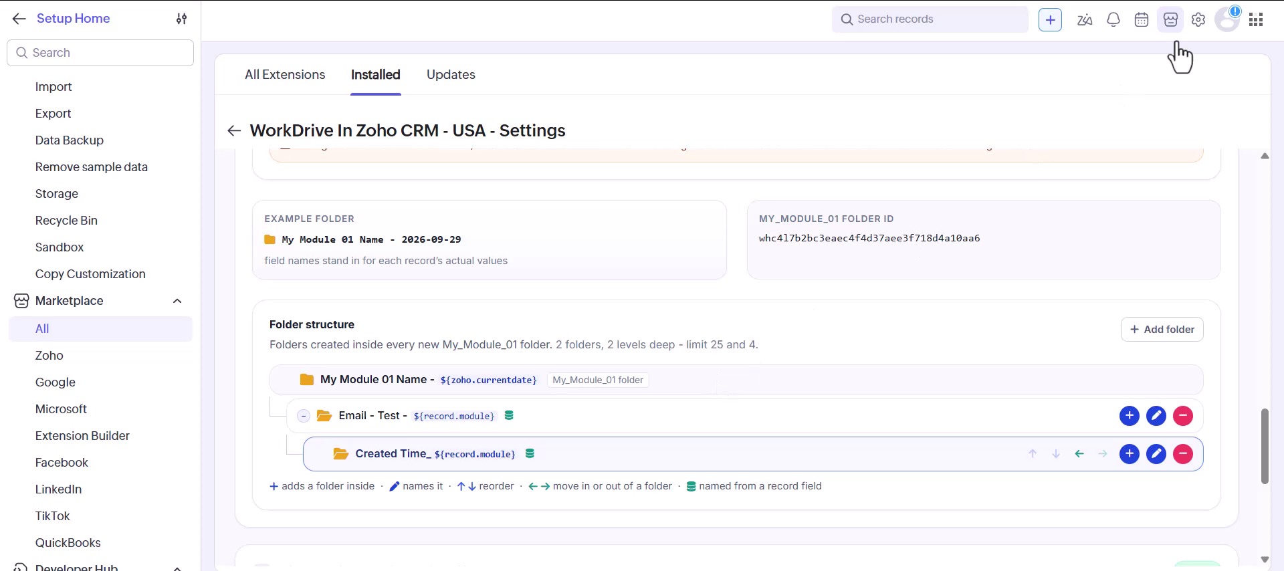Go back from WorkDrive Settings page
This screenshot has height=571, width=1284.
pyautogui.click(x=233, y=130)
